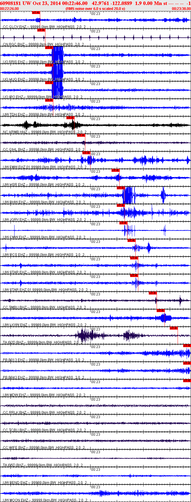Viewport: 191px width, 502px height.
Task: Select the red pick flag on UW LKVW trace
Action: point(161,311)
